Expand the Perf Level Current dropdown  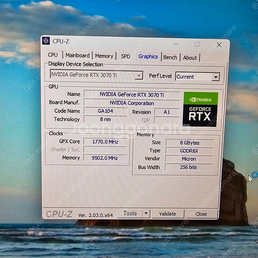click(197, 77)
